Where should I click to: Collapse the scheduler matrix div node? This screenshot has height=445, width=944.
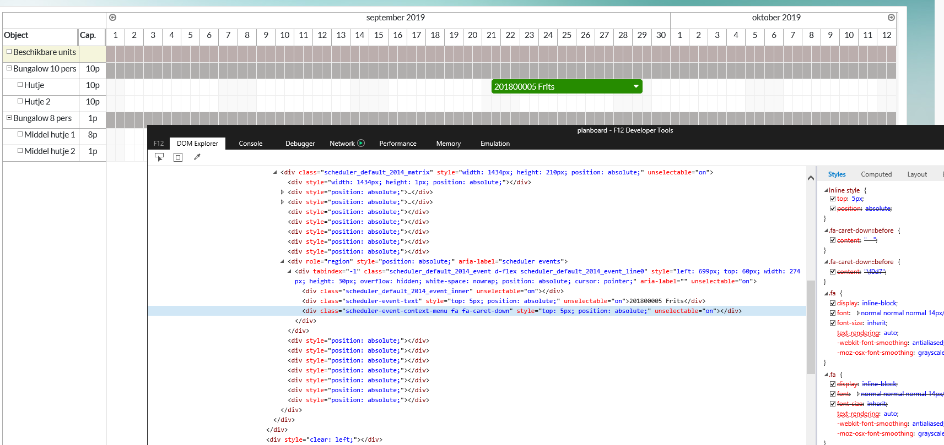point(275,172)
